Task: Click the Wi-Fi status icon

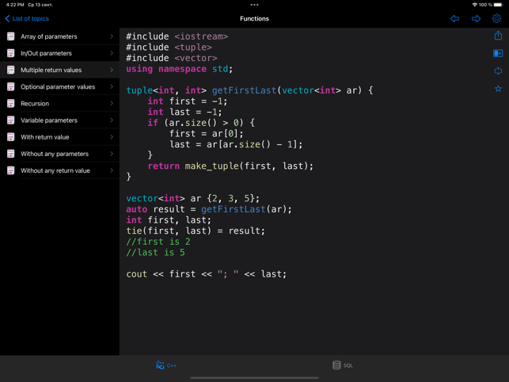Action: [x=475, y=5]
